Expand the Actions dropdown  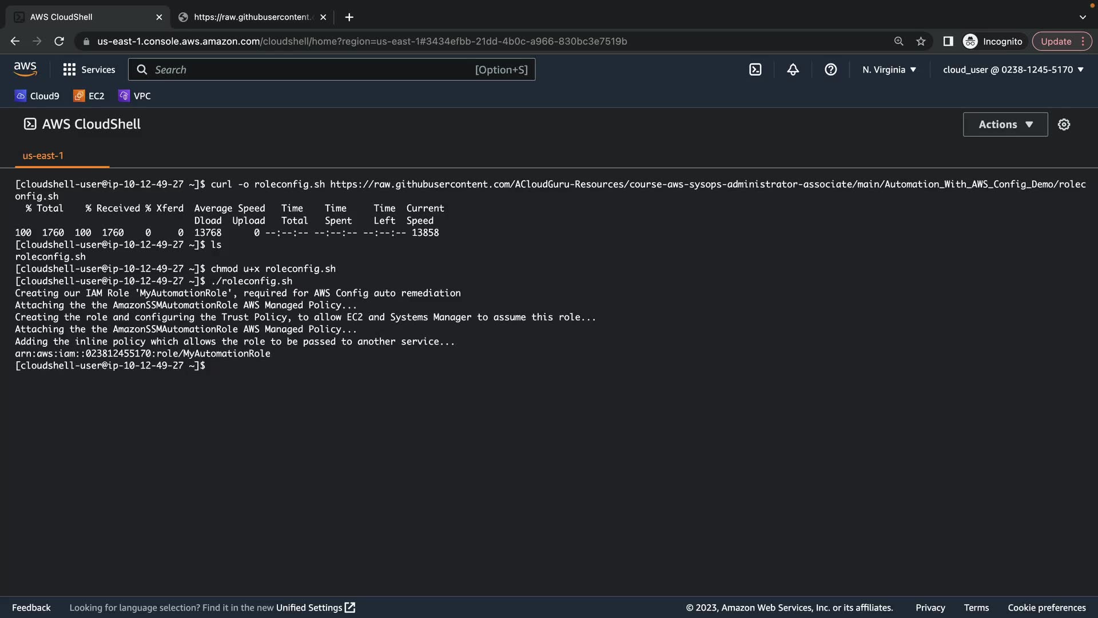coord(1005,124)
